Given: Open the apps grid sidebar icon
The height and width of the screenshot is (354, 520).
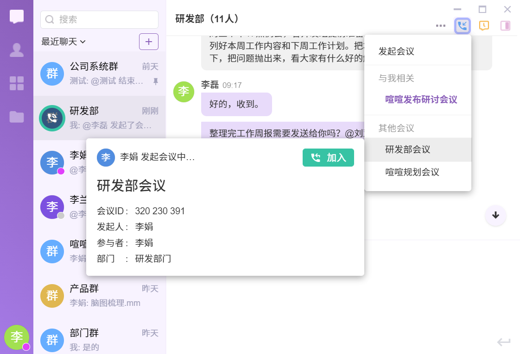Looking at the screenshot, I should click(x=17, y=83).
